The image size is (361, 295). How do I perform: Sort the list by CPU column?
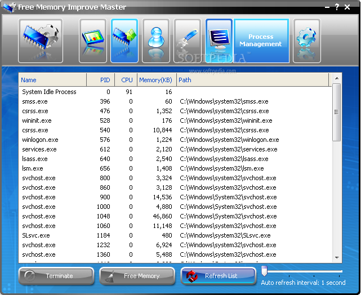click(x=126, y=80)
